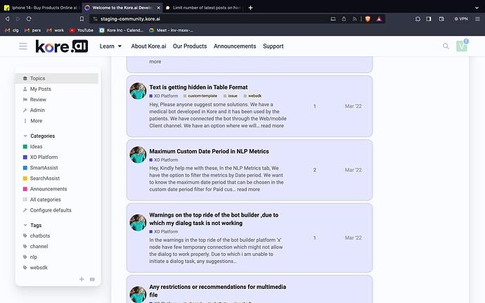Open Support nav link
Image resolution: width=485 pixels, height=303 pixels.
(x=273, y=46)
